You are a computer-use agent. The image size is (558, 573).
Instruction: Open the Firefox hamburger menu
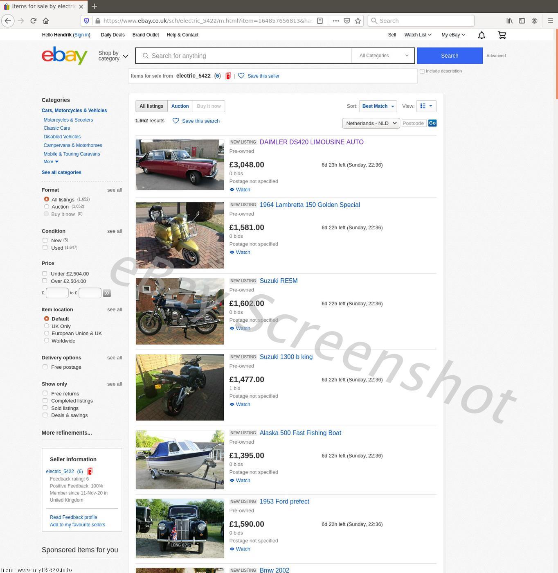tap(550, 21)
